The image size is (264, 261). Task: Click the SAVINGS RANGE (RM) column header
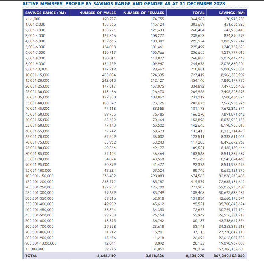click(45, 13)
